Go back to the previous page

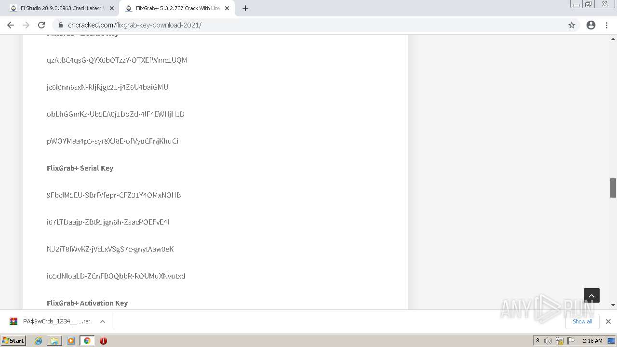11,25
